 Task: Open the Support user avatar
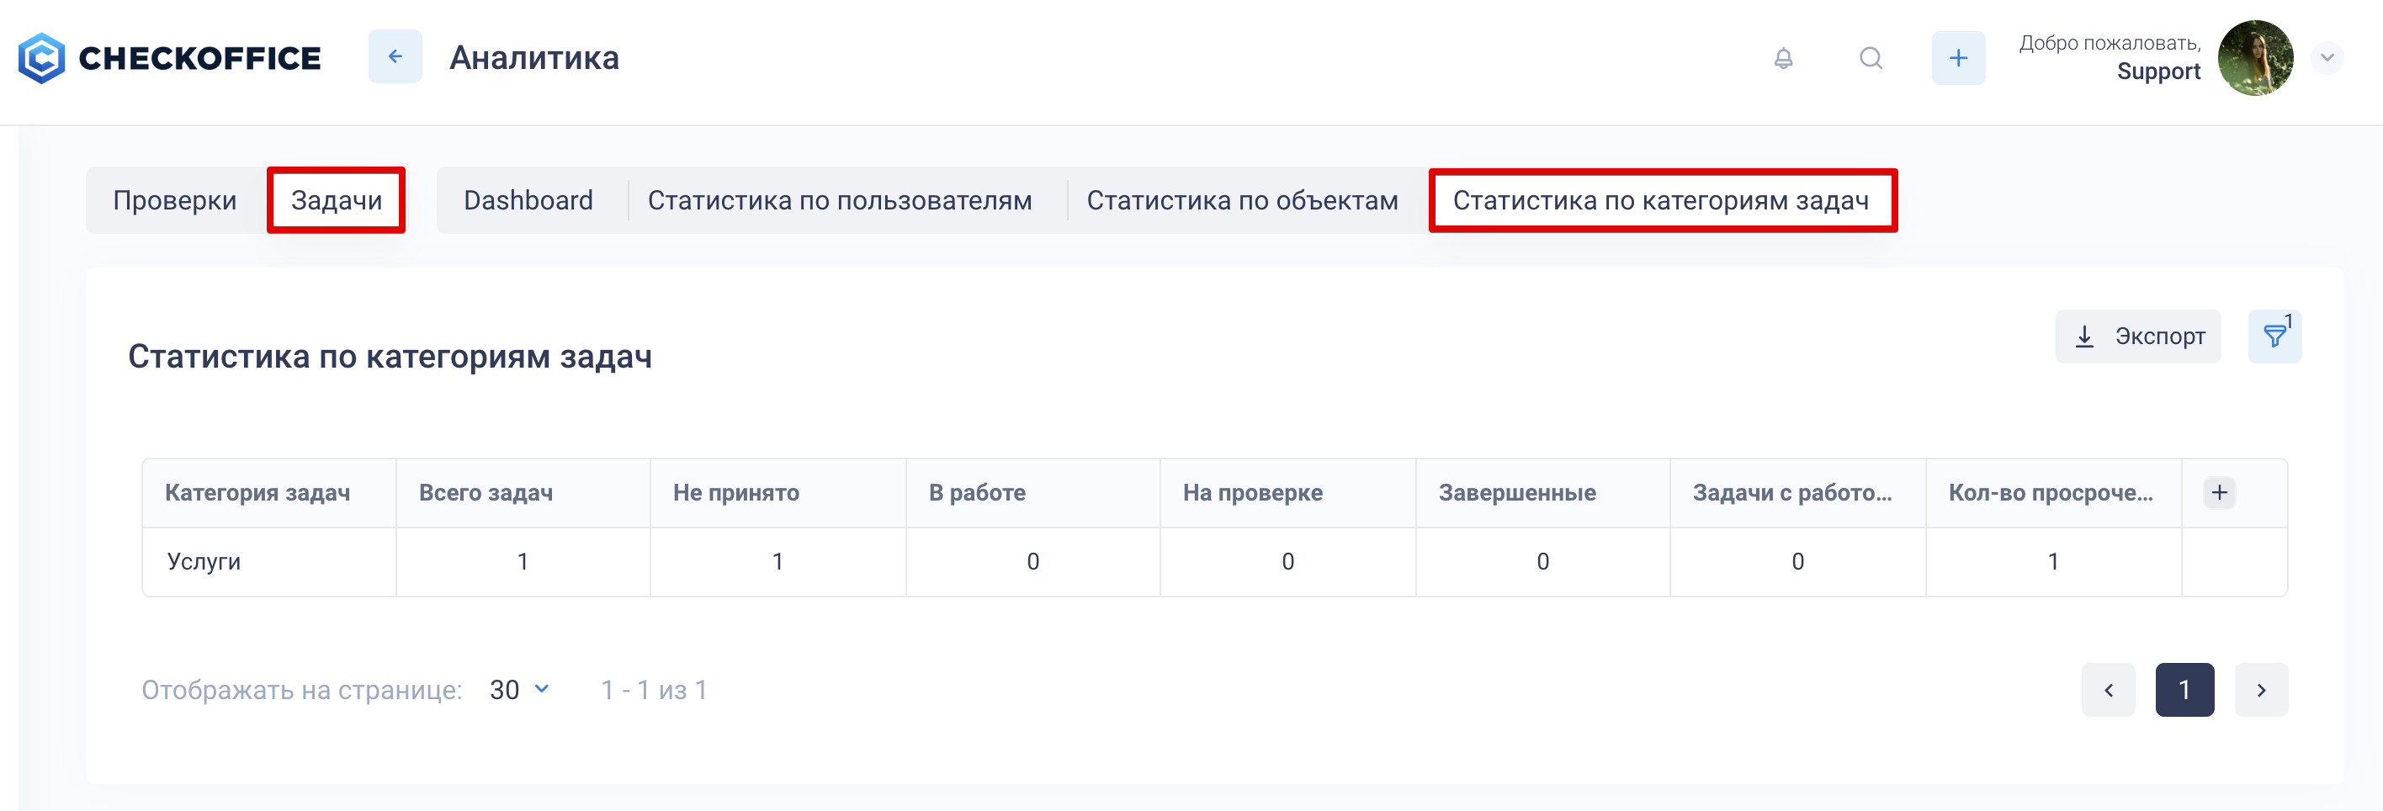pyautogui.click(x=2254, y=58)
